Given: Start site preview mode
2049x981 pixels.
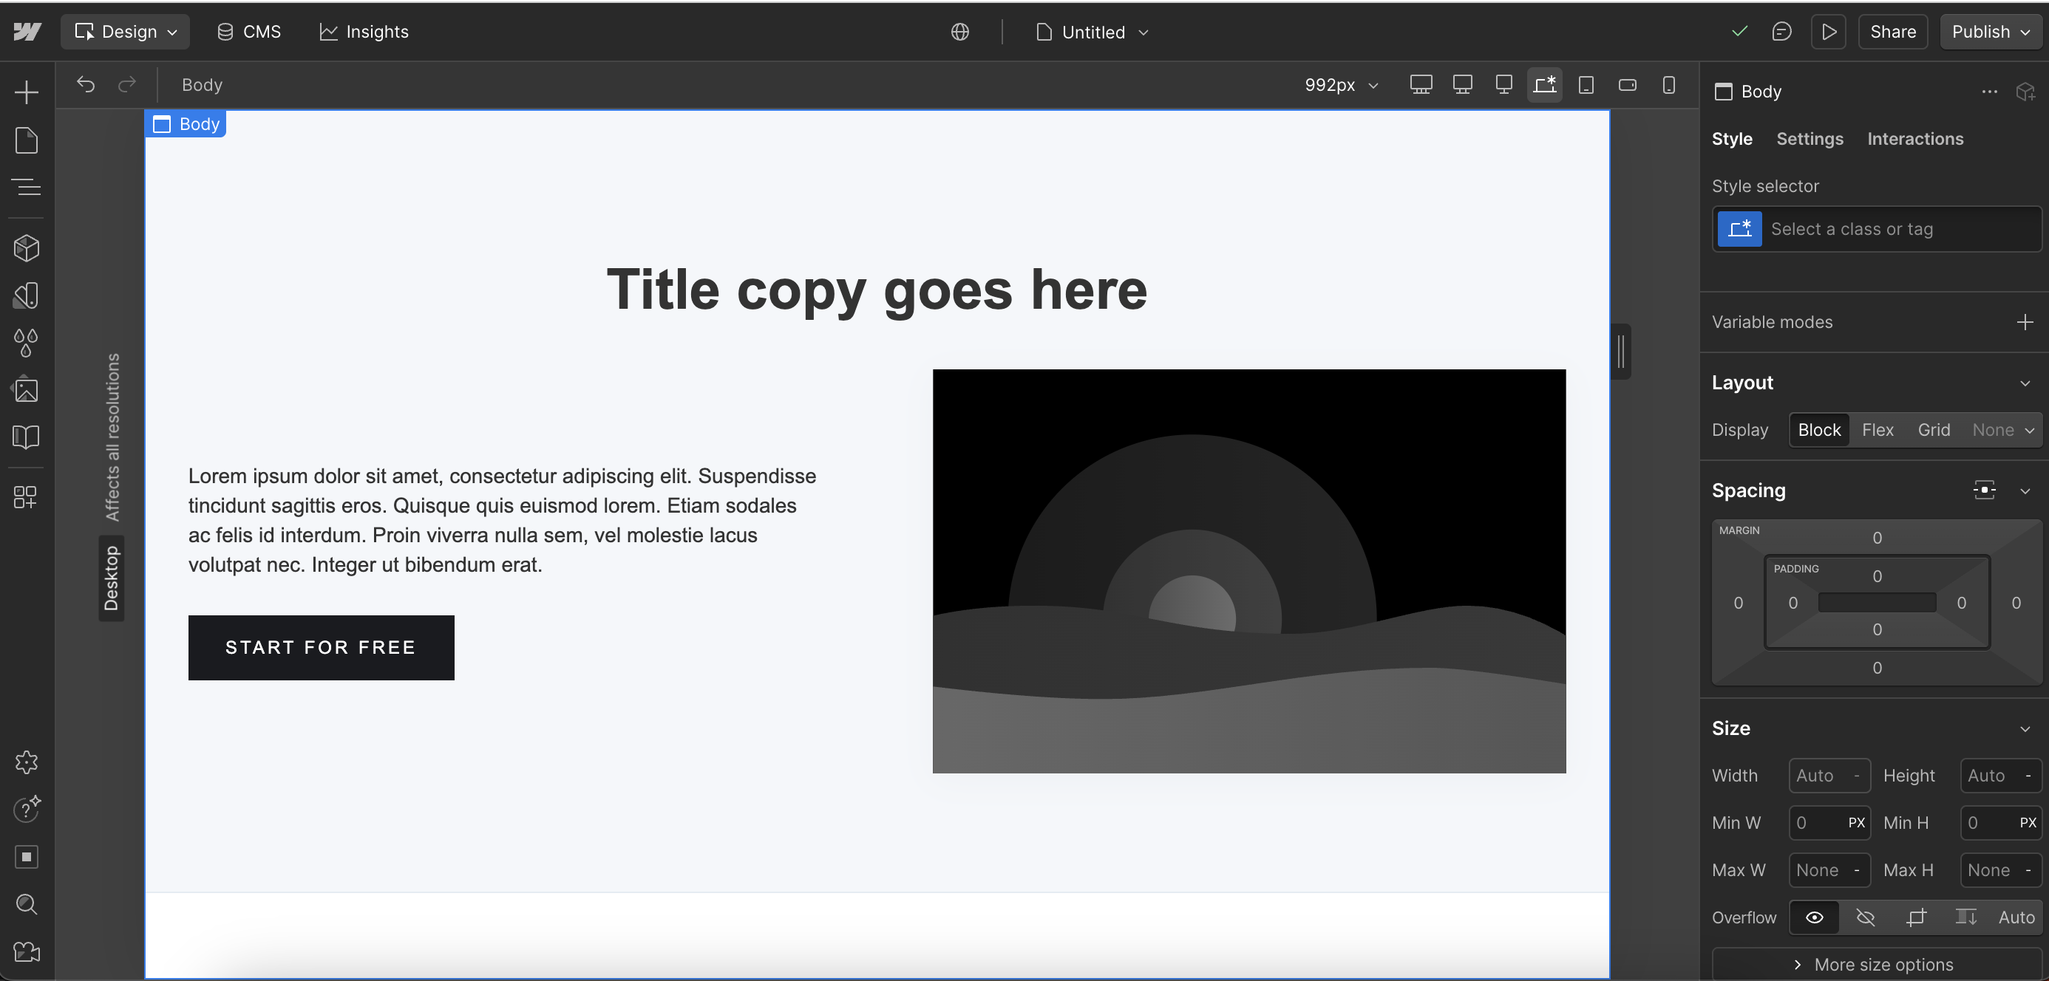Looking at the screenshot, I should click(x=1828, y=32).
